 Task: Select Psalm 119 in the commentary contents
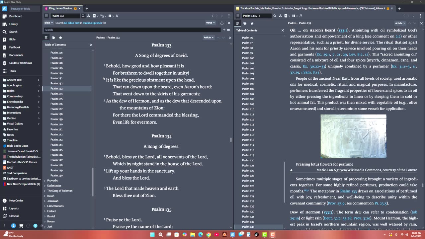click(248, 155)
